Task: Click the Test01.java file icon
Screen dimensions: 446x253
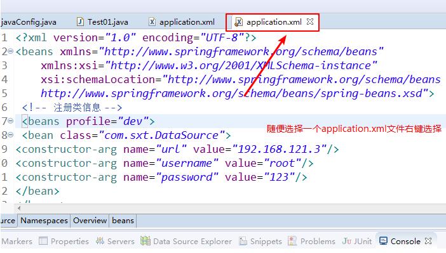Action: coord(80,22)
